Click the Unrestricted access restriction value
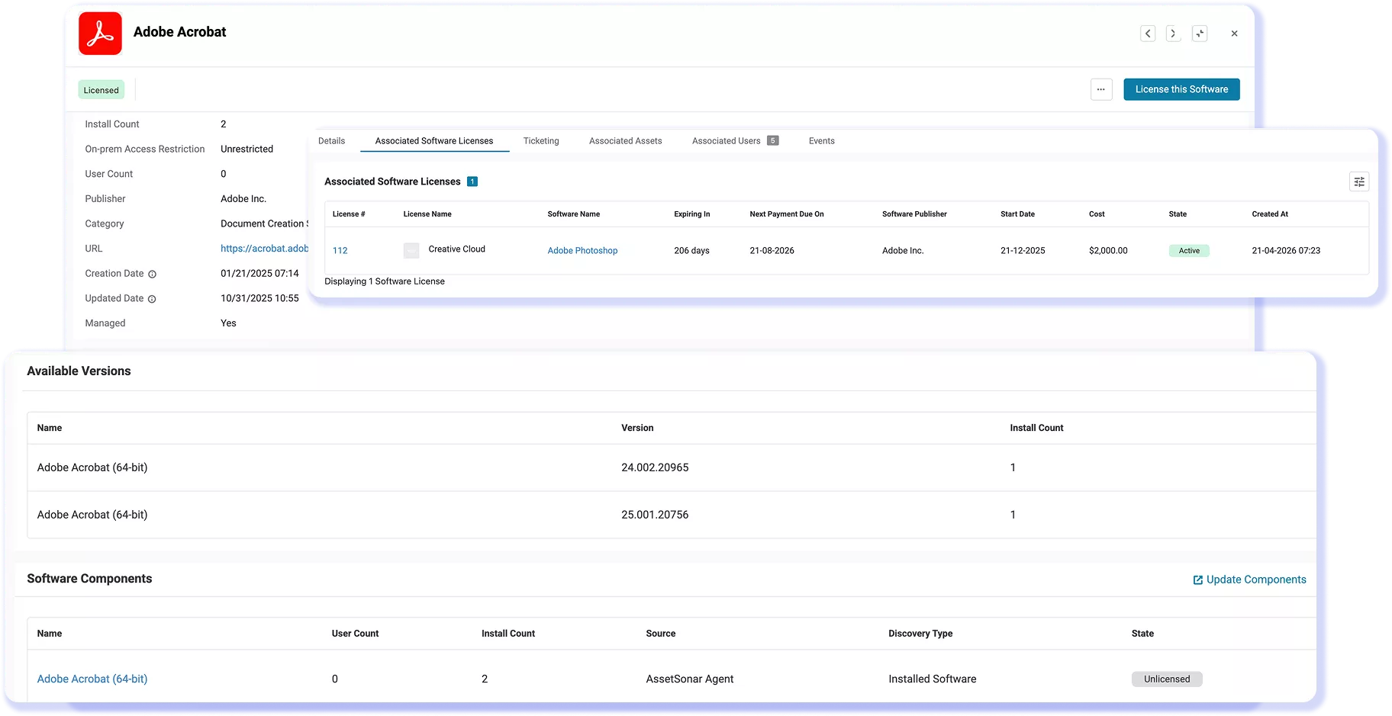1392x716 pixels. [x=246, y=149]
